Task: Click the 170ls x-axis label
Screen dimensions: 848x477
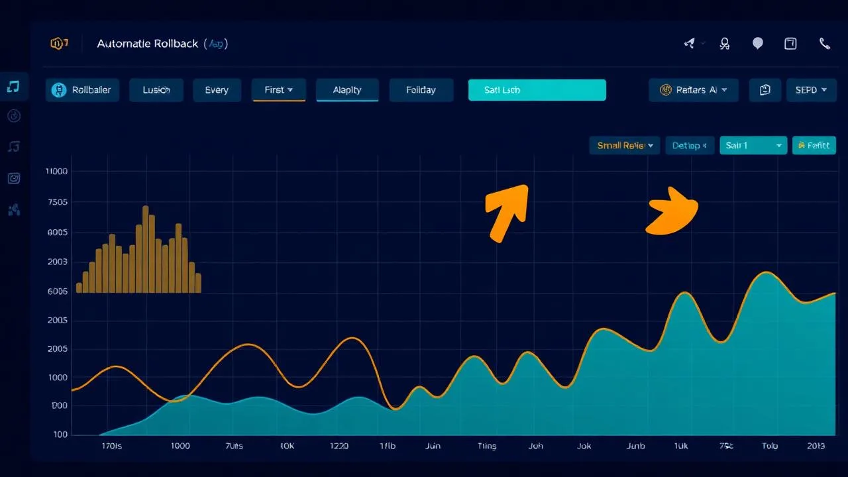Action: tap(111, 446)
